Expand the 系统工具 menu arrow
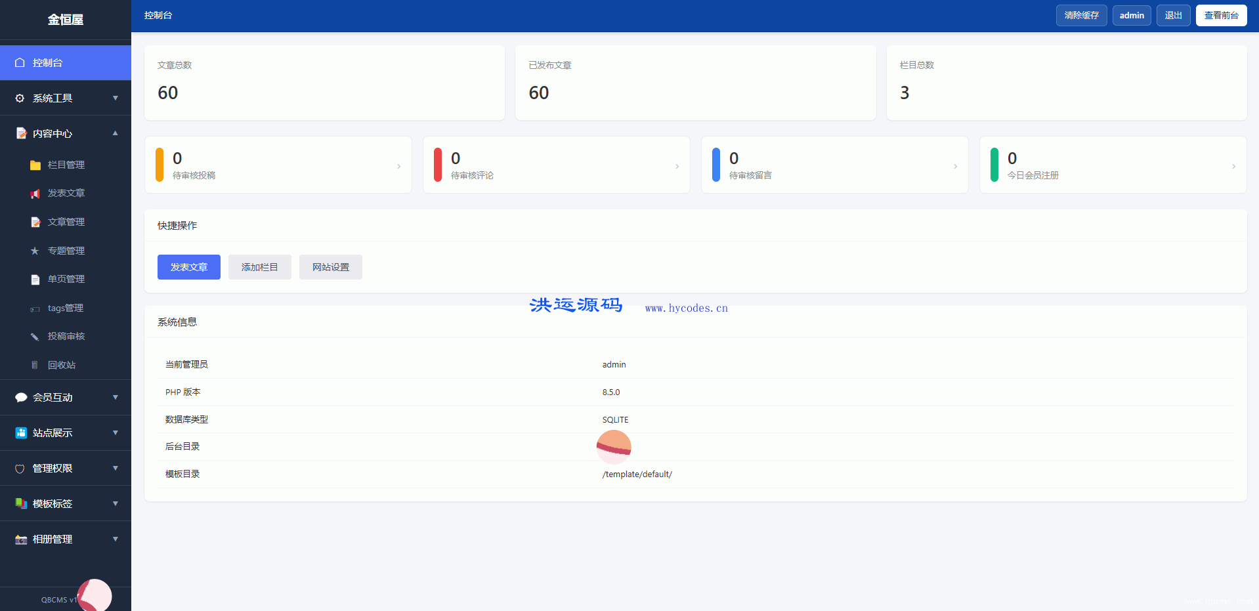This screenshot has height=611, width=1259. click(x=116, y=98)
